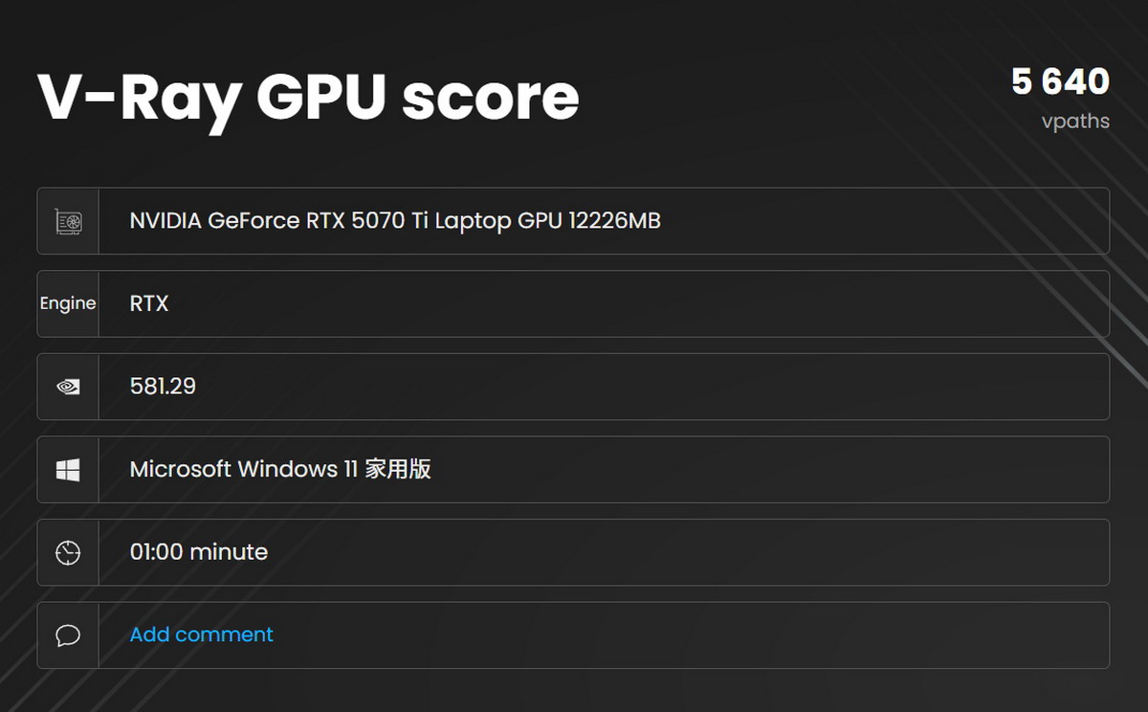Click the speech bubble comment icon
The height and width of the screenshot is (712, 1148).
pos(68,635)
